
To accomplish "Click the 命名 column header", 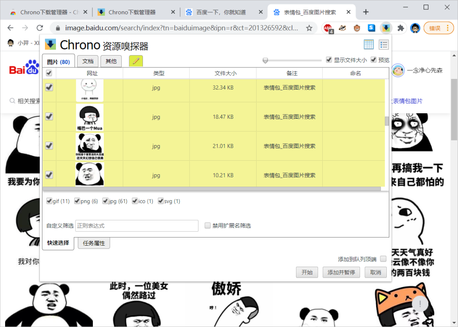I will 356,73.
